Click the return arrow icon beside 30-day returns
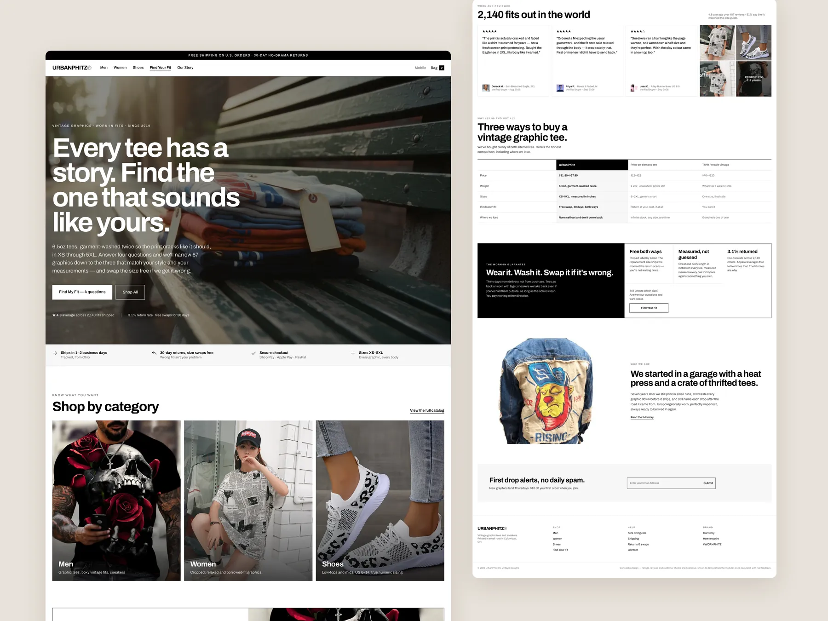 154,353
